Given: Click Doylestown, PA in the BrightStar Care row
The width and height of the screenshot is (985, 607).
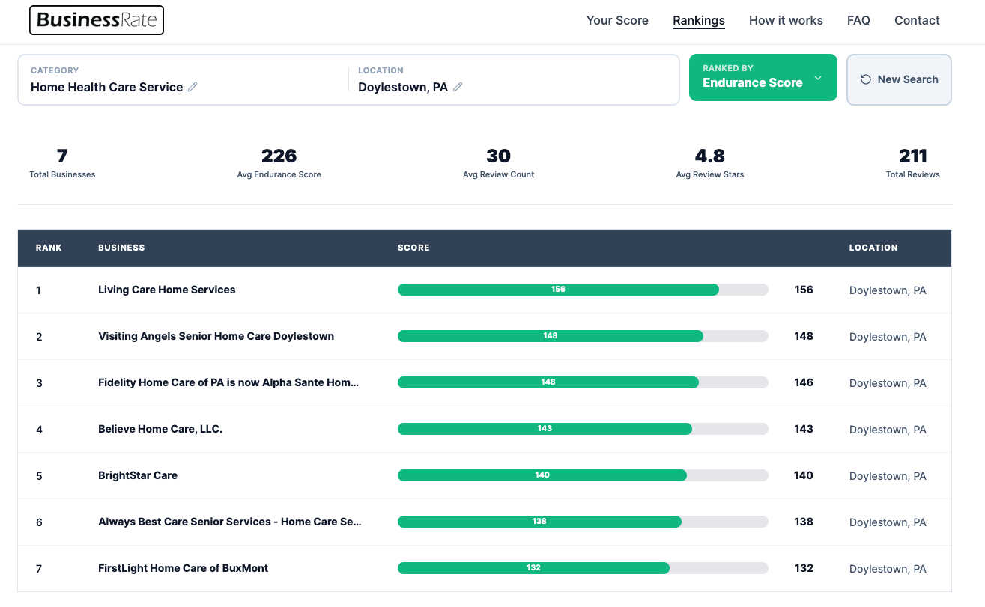Looking at the screenshot, I should [888, 476].
